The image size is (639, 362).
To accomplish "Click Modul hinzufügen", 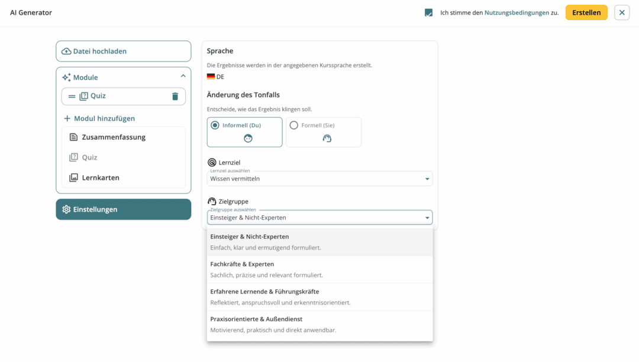I will 99,118.
